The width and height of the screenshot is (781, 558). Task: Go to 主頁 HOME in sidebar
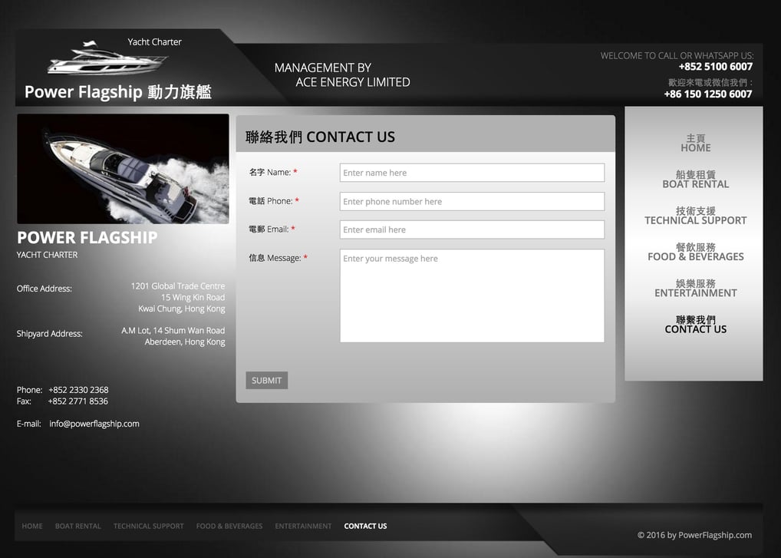tap(695, 143)
